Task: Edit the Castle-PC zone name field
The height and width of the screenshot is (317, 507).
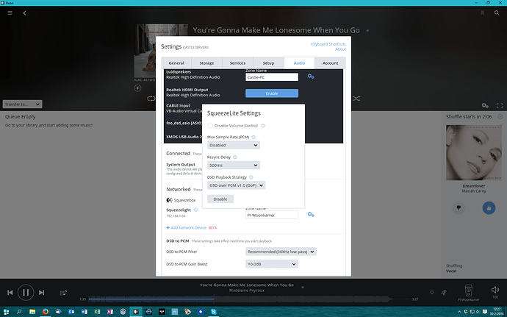Action: point(272,77)
